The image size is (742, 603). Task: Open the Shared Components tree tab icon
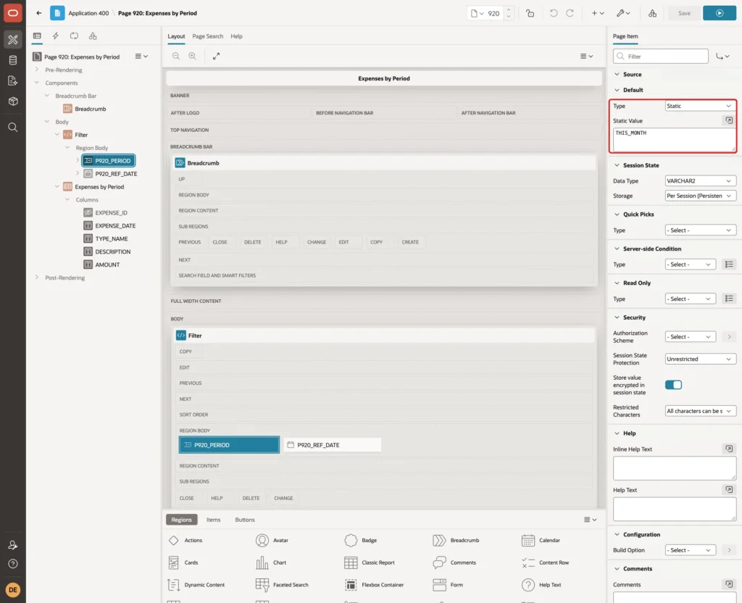tap(93, 36)
